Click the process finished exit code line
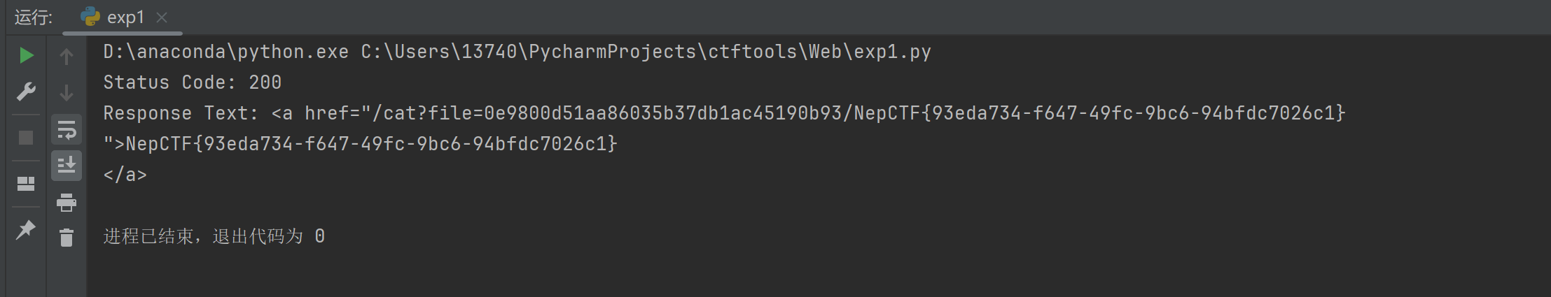 click(x=214, y=236)
